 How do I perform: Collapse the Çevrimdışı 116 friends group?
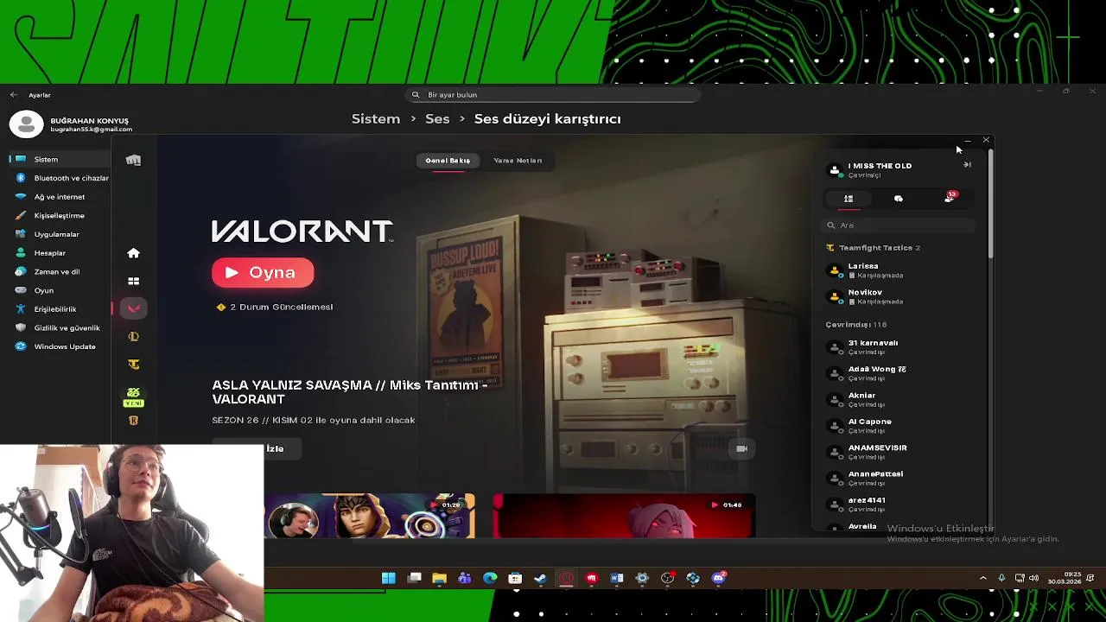click(856, 325)
